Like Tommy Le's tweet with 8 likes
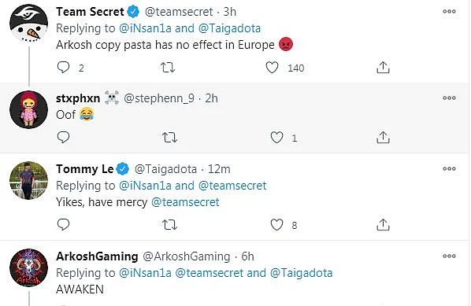Image resolution: width=471 pixels, height=306 pixels. pyautogui.click(x=276, y=224)
